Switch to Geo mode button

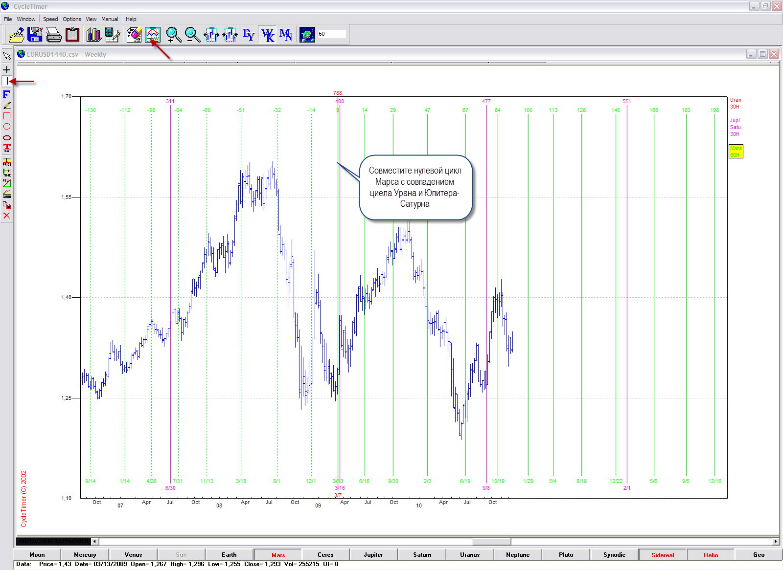click(759, 555)
